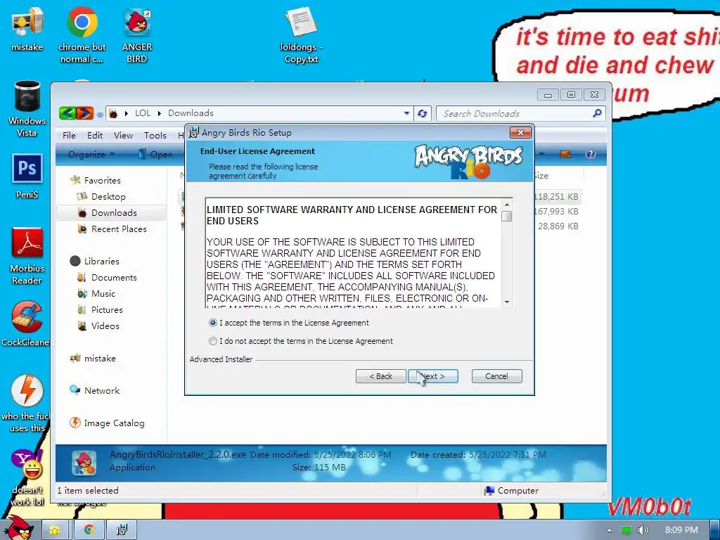Screen dimensions: 720x540
Task: Click the green network tray icon
Action: (626, 530)
